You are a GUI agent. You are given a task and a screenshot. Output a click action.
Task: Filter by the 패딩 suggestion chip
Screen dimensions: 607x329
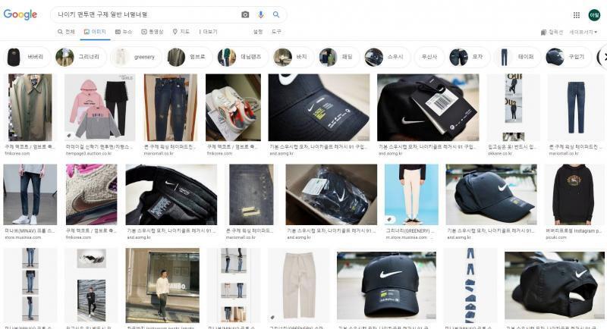[339, 57]
